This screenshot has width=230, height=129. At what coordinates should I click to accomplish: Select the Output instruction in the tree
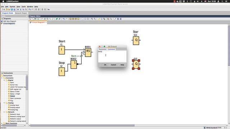pyautogui.click(x=13, y=96)
